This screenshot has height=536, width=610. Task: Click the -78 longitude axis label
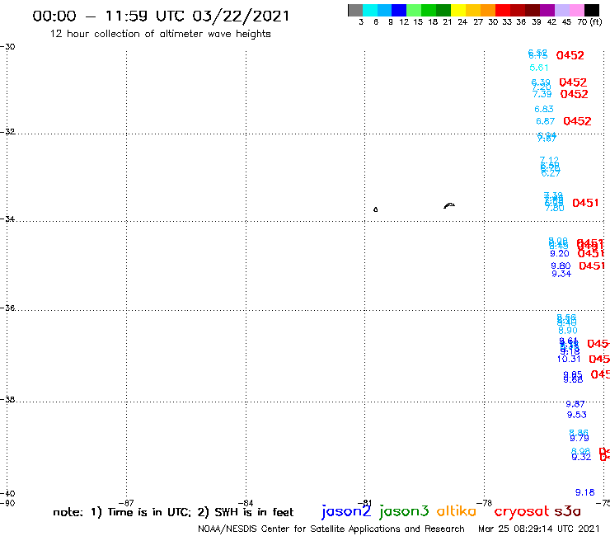point(485,503)
